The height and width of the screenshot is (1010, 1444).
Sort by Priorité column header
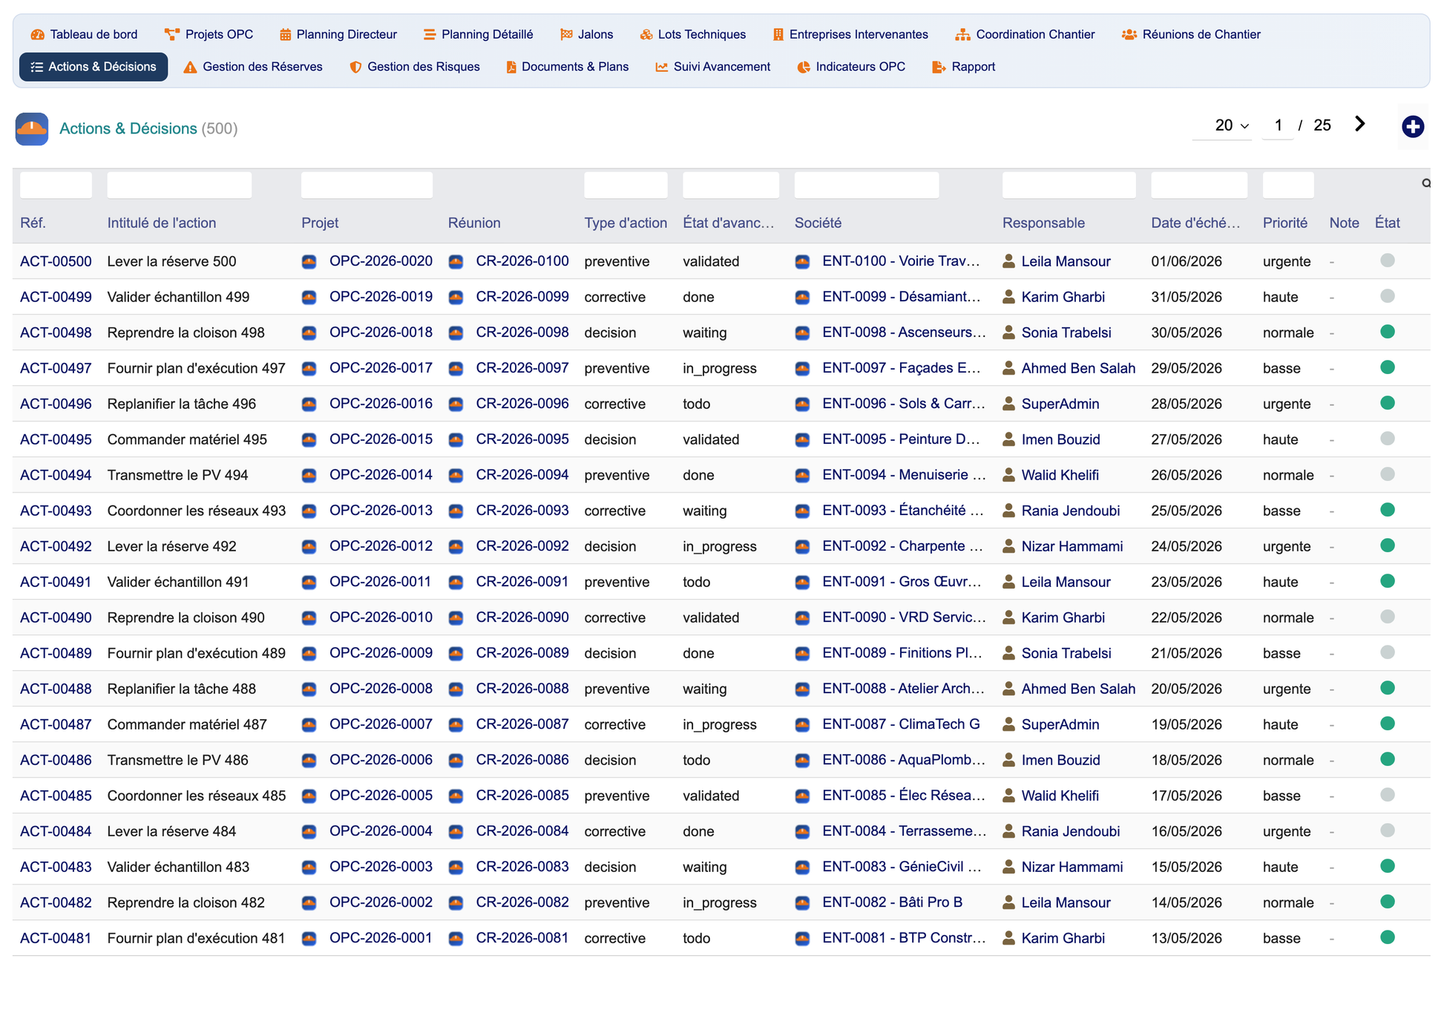coord(1284,223)
